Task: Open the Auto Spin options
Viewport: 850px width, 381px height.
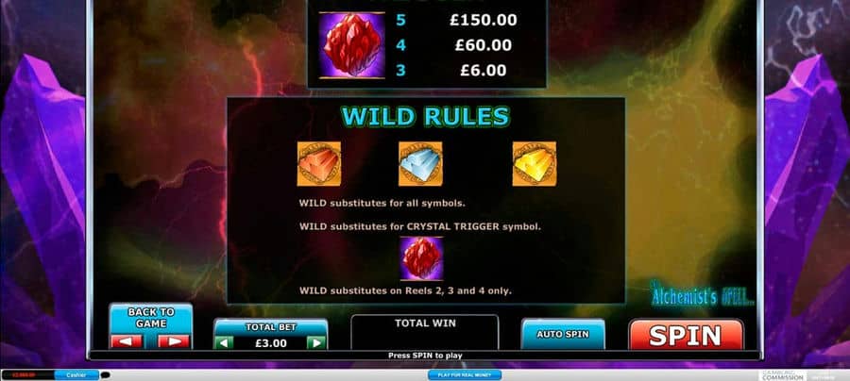Action: (563, 335)
